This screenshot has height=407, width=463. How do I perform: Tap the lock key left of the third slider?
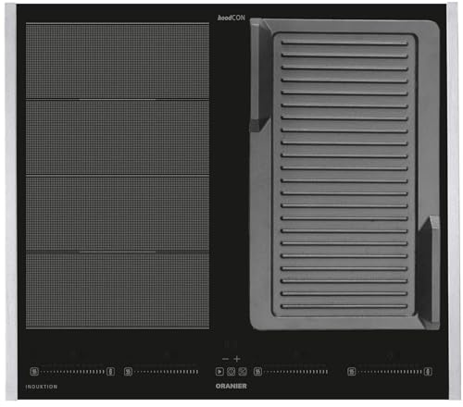(243, 372)
